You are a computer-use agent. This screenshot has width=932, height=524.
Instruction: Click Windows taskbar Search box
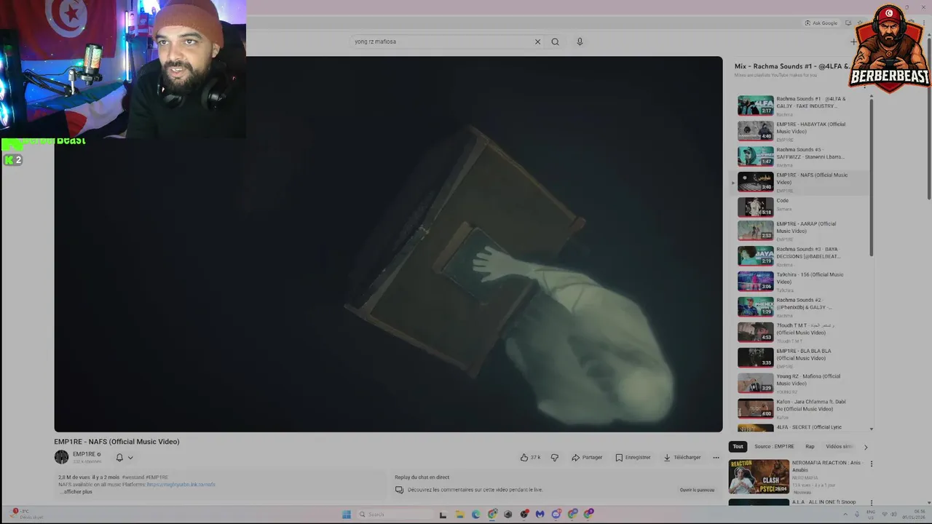coord(394,515)
